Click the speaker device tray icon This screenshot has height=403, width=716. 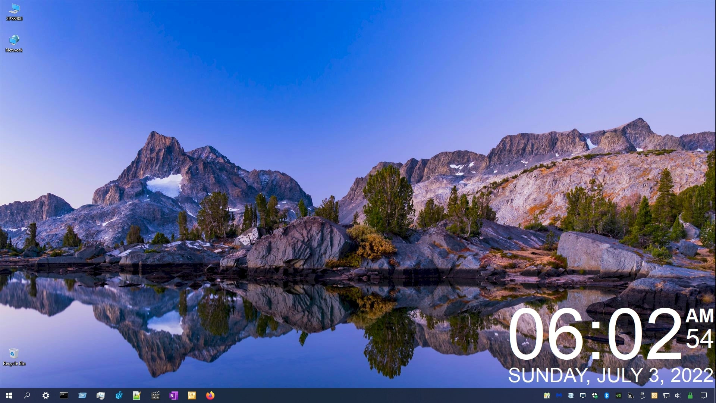pyautogui.click(x=631, y=396)
